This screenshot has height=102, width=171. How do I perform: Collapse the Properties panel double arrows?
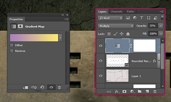[63, 15]
